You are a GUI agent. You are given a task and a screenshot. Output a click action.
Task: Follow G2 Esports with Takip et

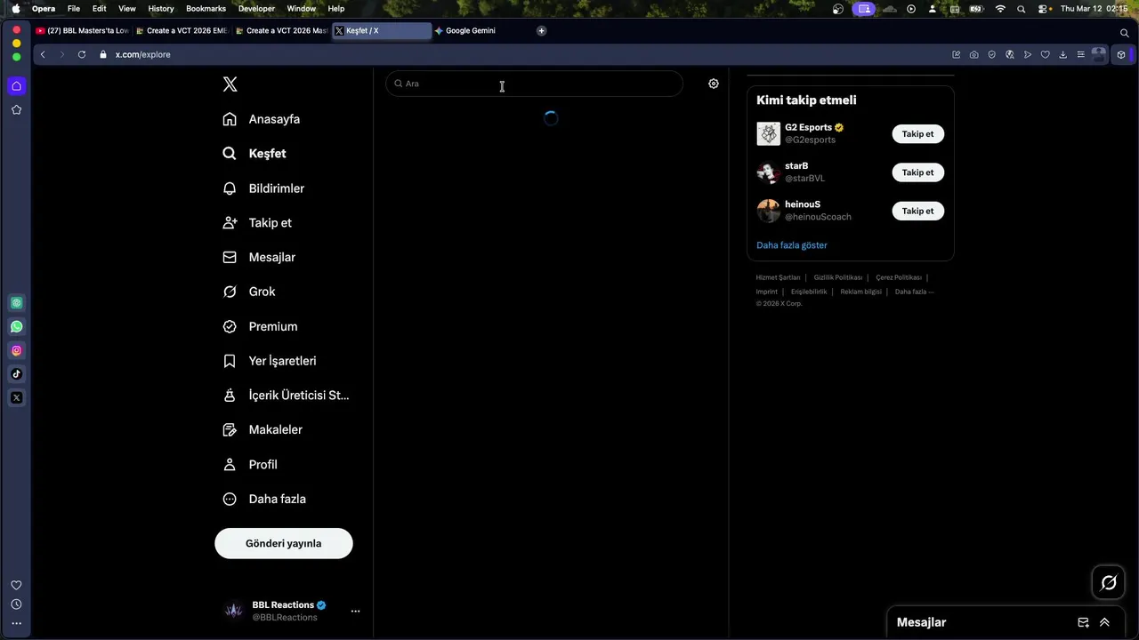pos(917,134)
